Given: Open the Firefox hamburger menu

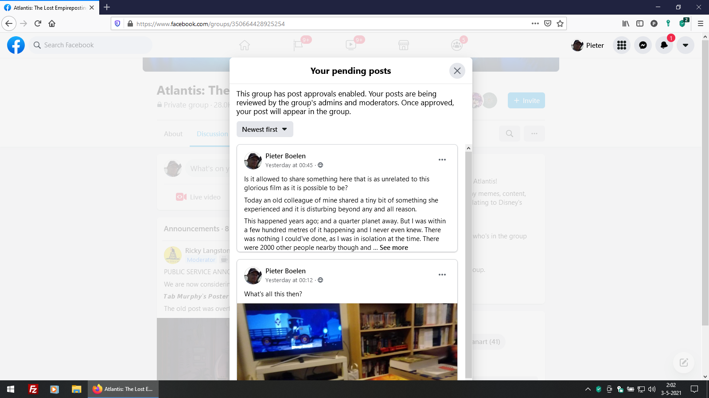Looking at the screenshot, I should (x=701, y=23).
